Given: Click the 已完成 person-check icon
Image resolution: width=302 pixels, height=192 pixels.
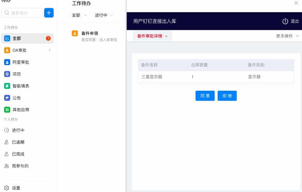Looking at the screenshot, I should [6, 154].
